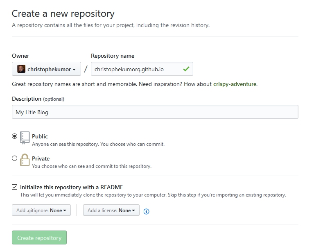Open the Add a license dropdown
Viewport: 323px width, 251px height.
tap(111, 210)
